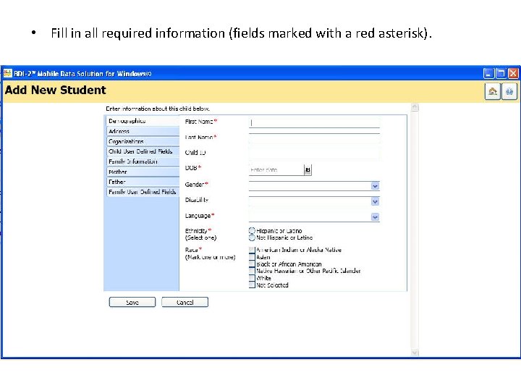This screenshot has width=521, height=391.
Task: Expand the Gender dropdown
Action: click(375, 186)
